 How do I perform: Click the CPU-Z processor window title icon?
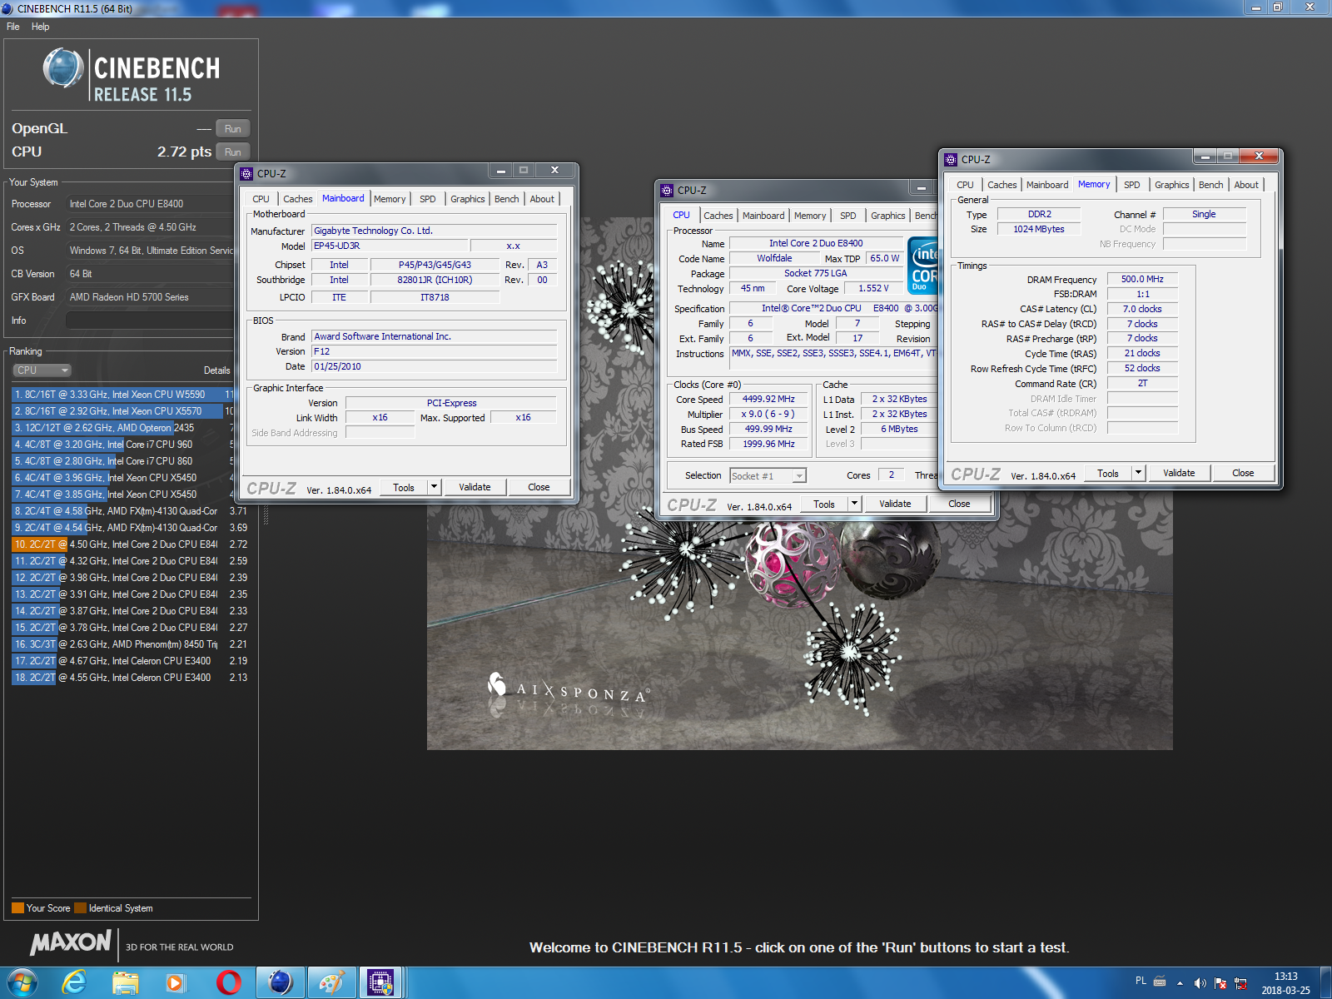point(667,191)
